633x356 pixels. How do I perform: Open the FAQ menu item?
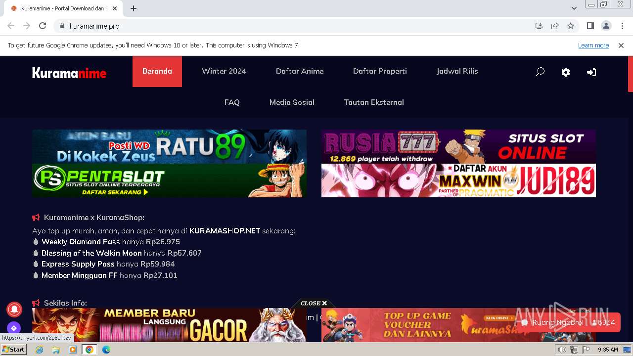[232, 102]
